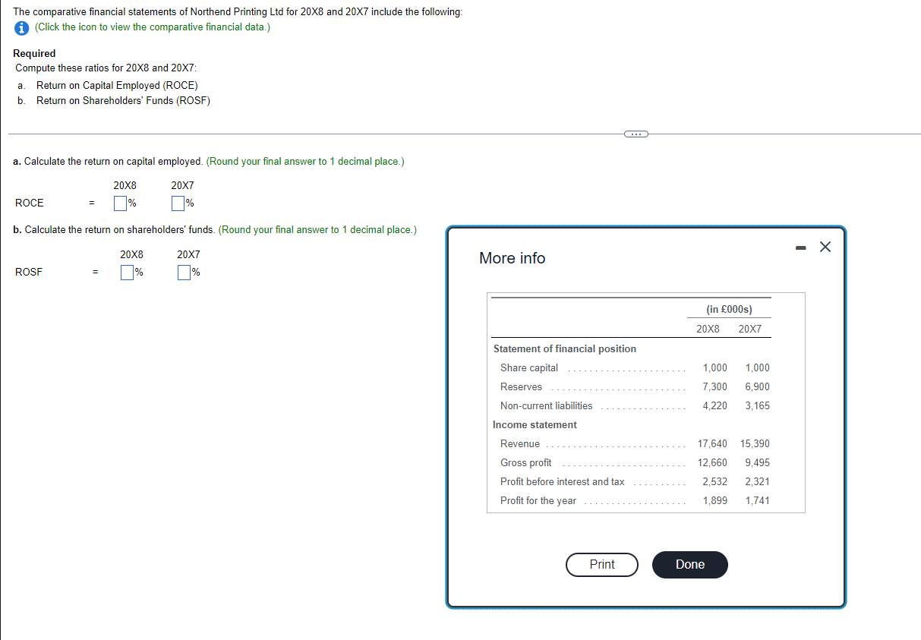Select Revenue 20X8 value 17,640
The image size is (921, 640).
713,444
